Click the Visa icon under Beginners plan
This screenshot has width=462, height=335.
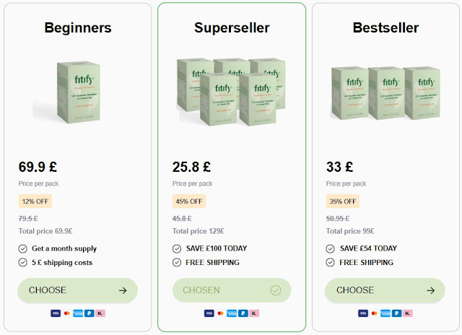56,313
